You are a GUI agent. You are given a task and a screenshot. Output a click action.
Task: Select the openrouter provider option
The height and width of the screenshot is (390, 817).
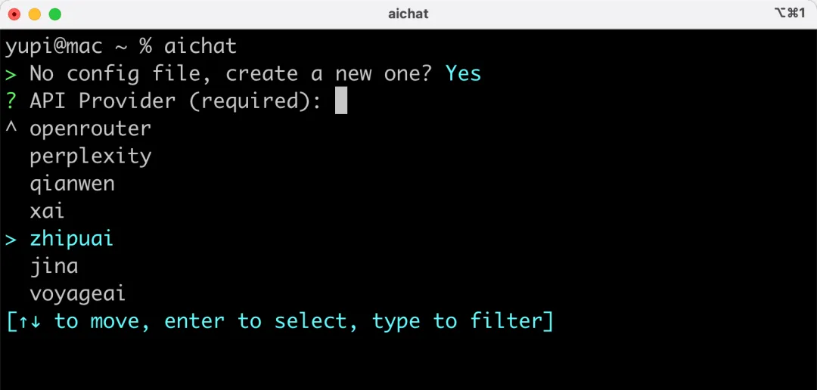click(90, 128)
